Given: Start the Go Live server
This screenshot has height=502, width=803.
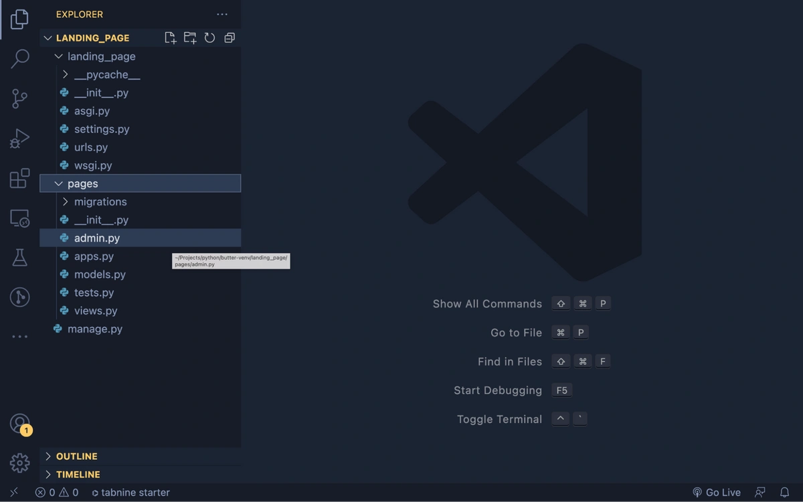Looking at the screenshot, I should point(717,492).
